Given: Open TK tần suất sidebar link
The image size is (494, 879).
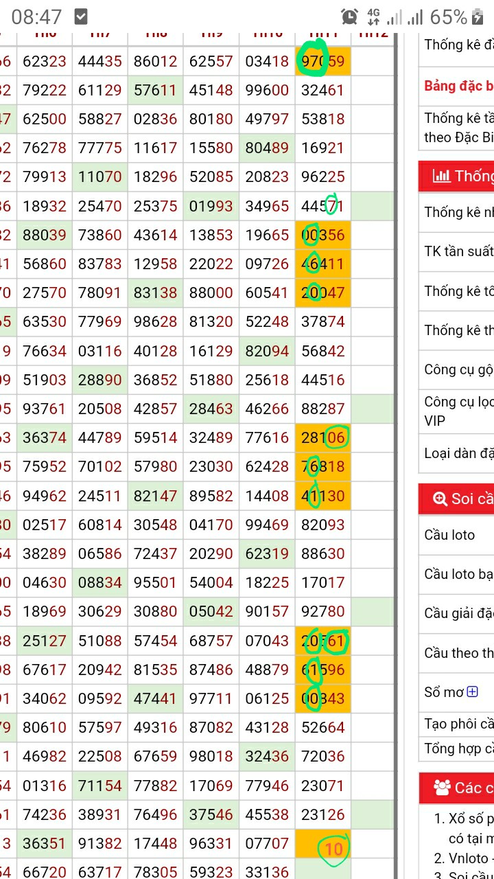Looking at the screenshot, I should pos(458,251).
